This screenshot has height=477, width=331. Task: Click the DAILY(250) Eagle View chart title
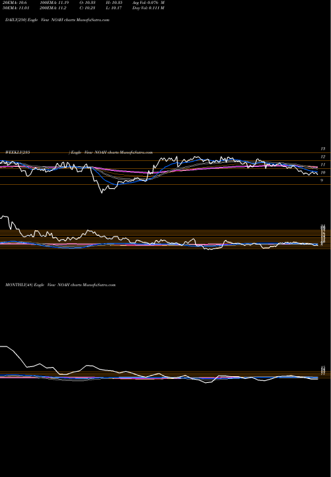pyautogui.click(x=57, y=20)
